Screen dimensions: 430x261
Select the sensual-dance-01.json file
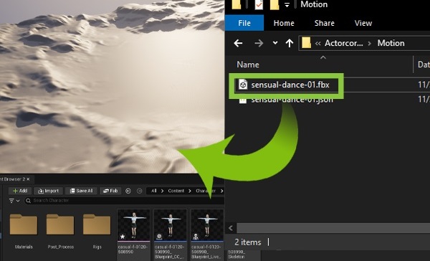292,100
